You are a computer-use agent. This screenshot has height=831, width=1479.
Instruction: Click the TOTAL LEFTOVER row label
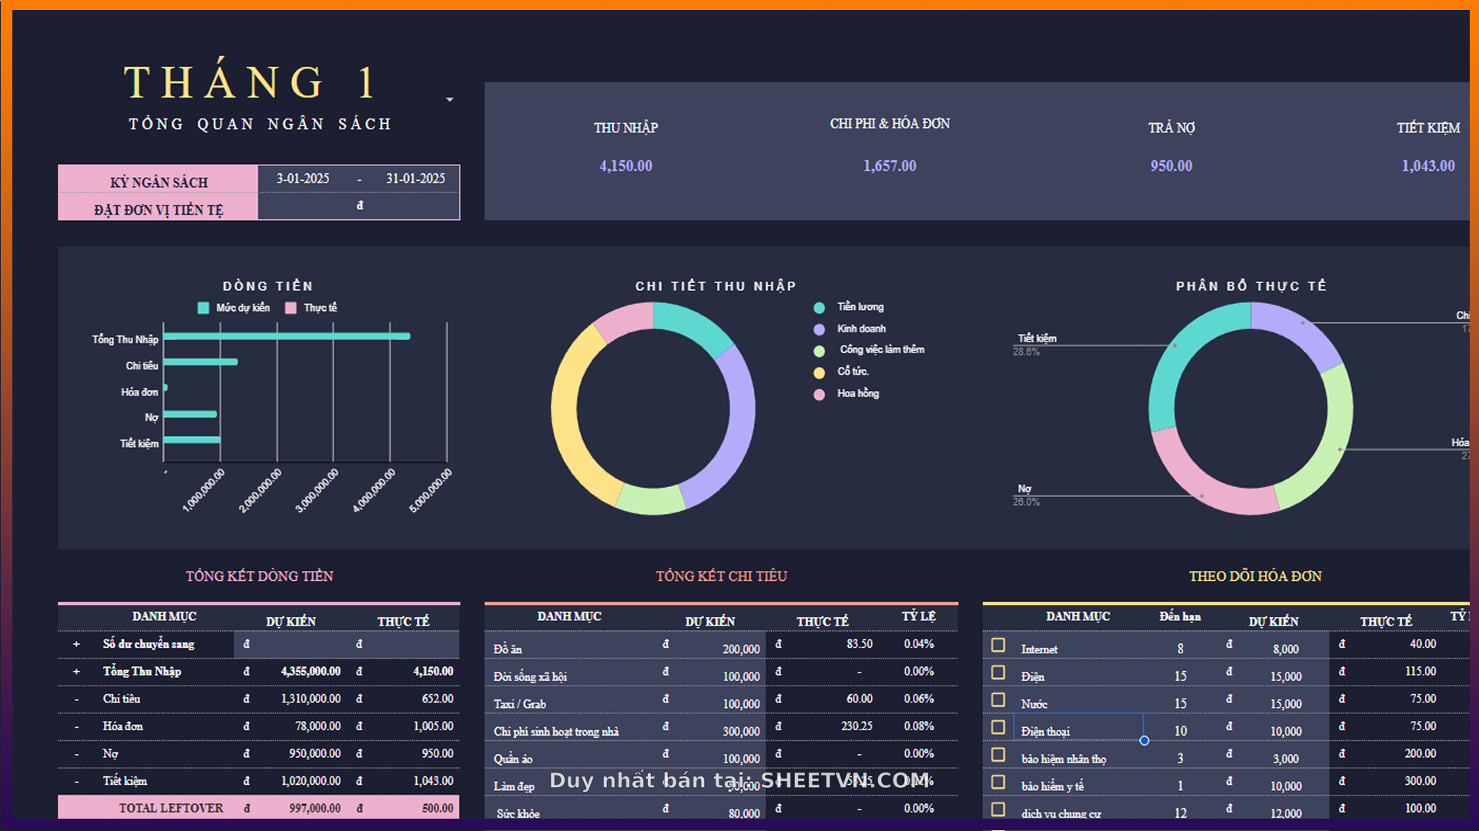[170, 808]
